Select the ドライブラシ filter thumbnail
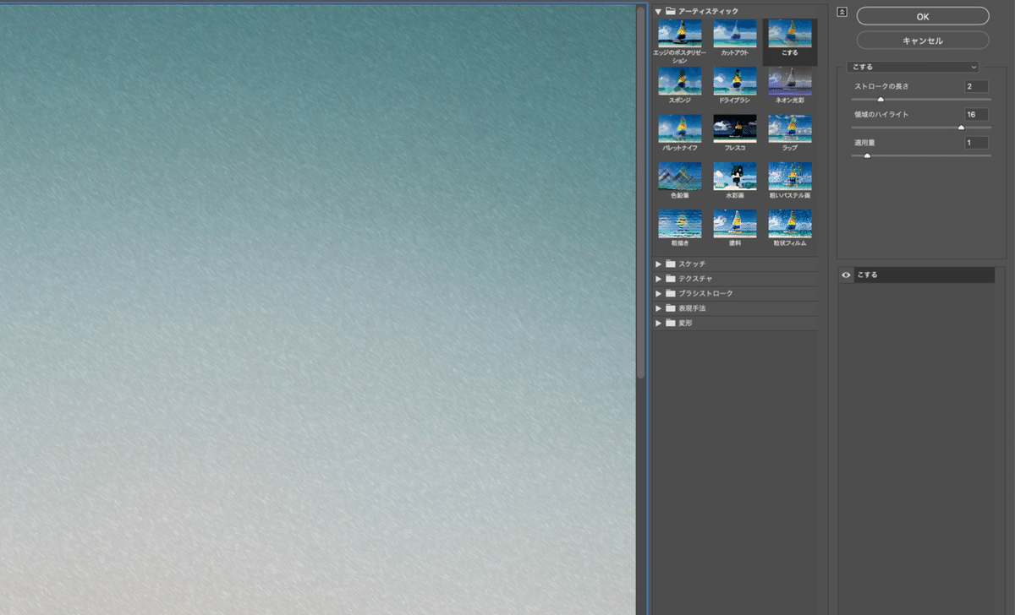Screen dimensions: 1015x615 [x=734, y=81]
